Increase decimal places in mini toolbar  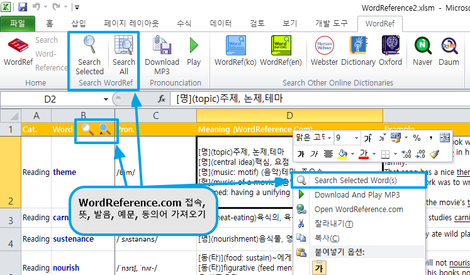[406, 154]
